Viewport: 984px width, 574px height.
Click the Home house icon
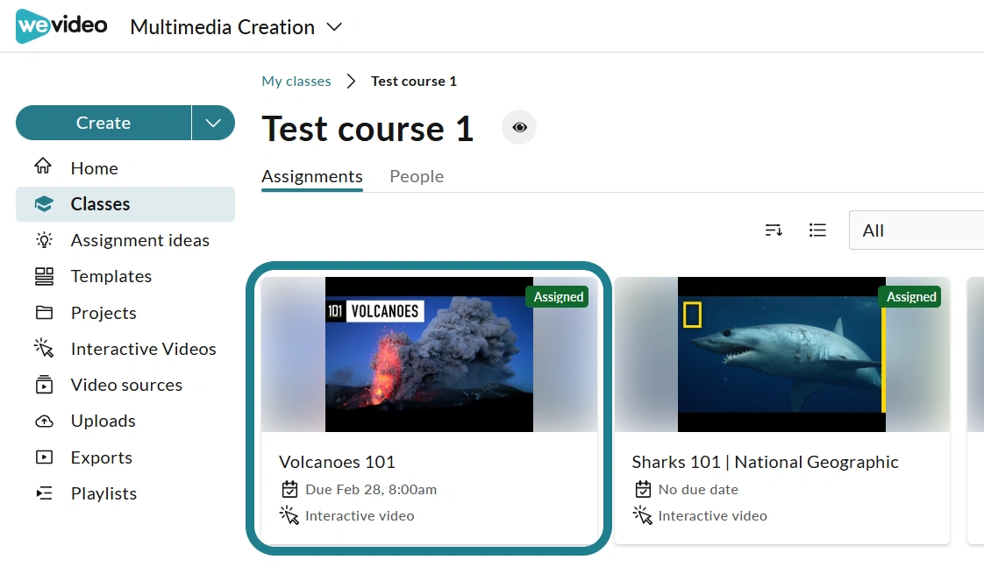pos(43,167)
